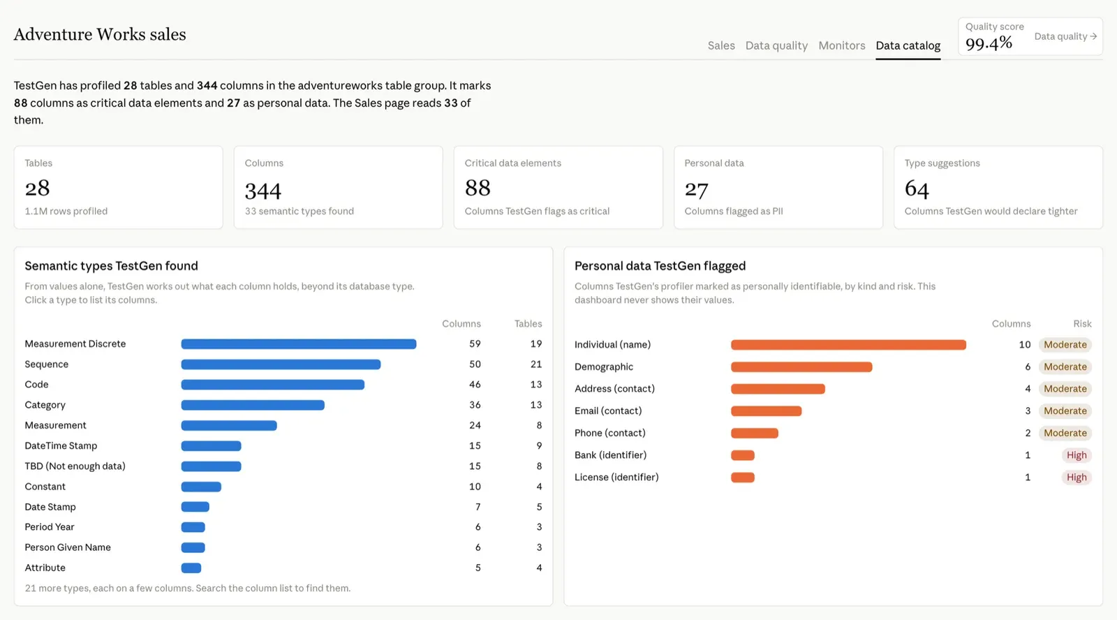Click the Address (contact) row label
The height and width of the screenshot is (620, 1117).
pos(614,389)
